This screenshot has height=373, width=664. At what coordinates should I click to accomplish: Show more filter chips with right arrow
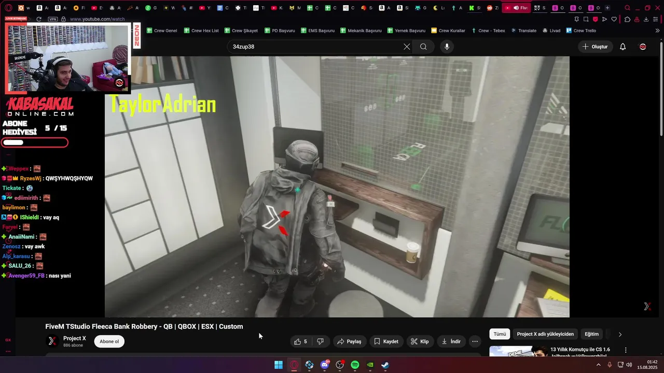[620, 334]
